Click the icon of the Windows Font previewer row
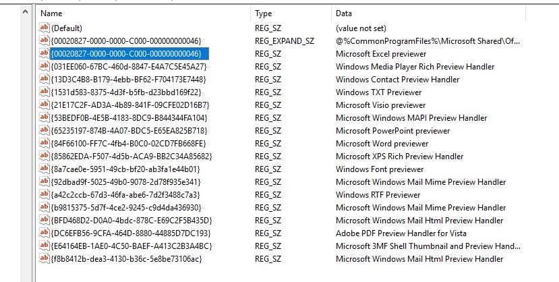The height and width of the screenshot is (282, 559). pyautogui.click(x=45, y=169)
